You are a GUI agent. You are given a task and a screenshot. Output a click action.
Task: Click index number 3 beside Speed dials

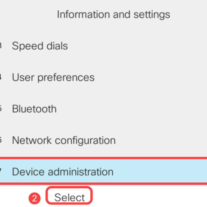[1, 46]
